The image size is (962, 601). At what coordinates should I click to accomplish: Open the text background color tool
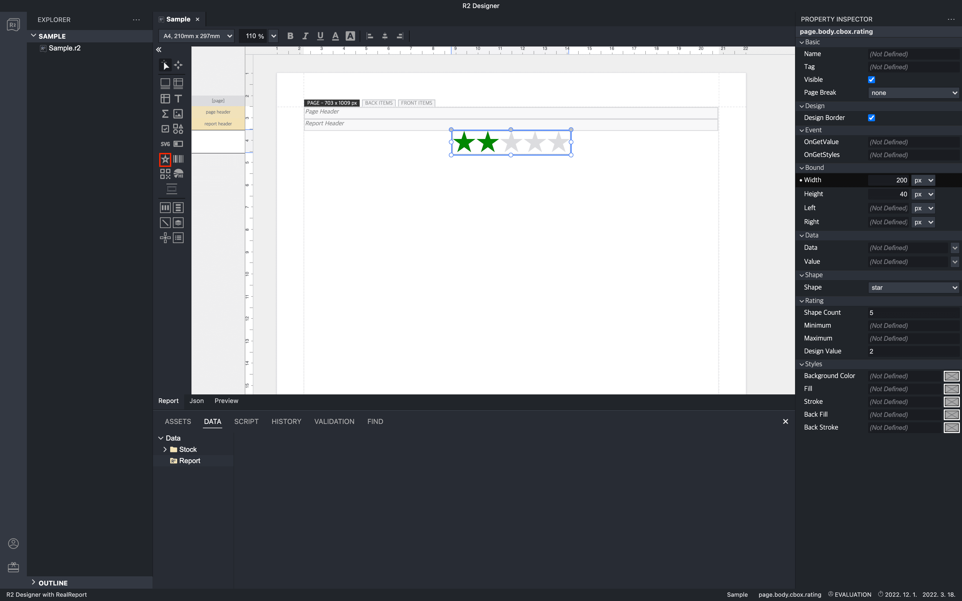coord(350,36)
